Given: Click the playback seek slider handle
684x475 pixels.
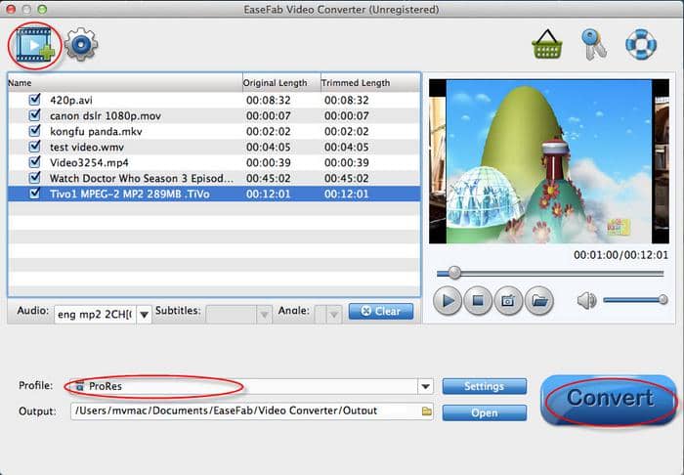Looking at the screenshot, I should [454, 273].
